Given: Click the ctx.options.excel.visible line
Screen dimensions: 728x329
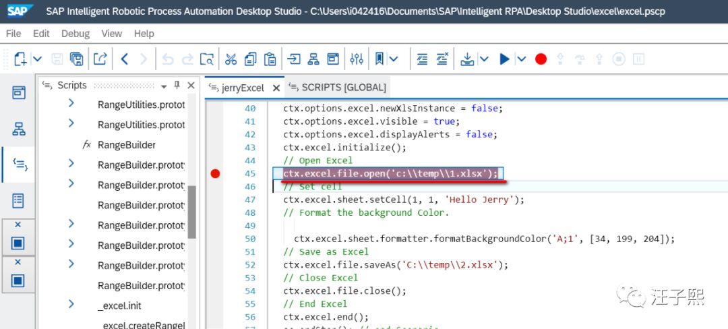Looking at the screenshot, I should point(371,121).
